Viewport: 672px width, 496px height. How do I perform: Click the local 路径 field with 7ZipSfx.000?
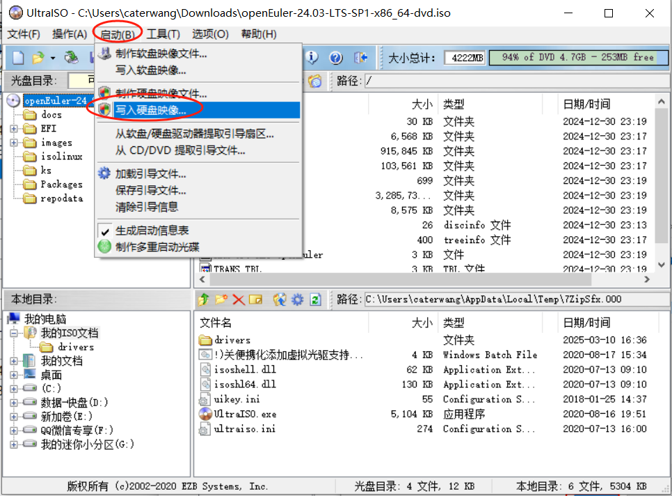pyautogui.click(x=516, y=299)
